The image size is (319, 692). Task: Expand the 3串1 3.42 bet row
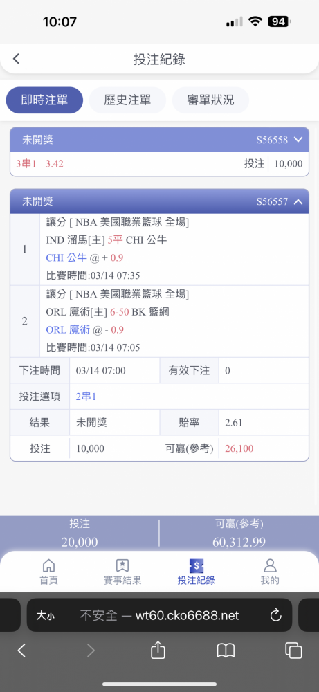159,164
